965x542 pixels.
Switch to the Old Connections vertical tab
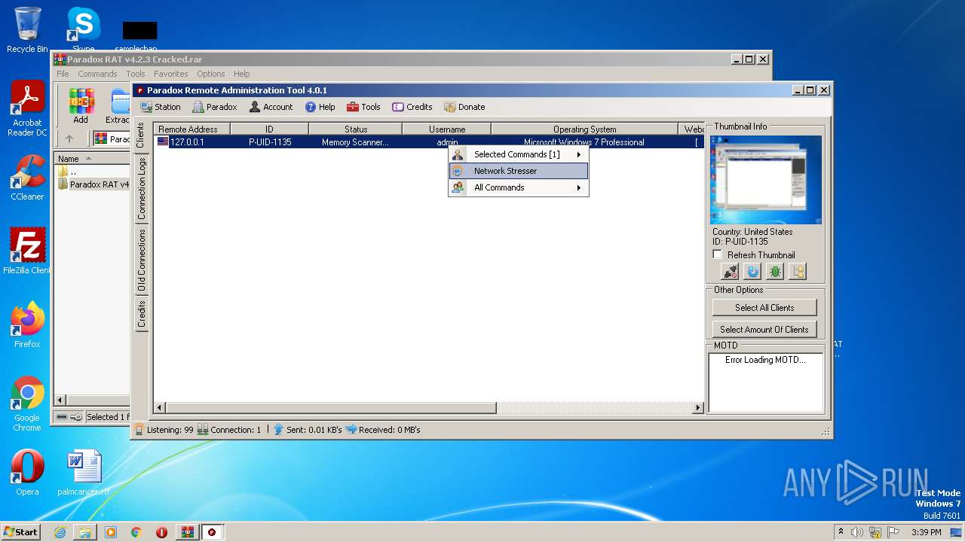[x=141, y=260]
